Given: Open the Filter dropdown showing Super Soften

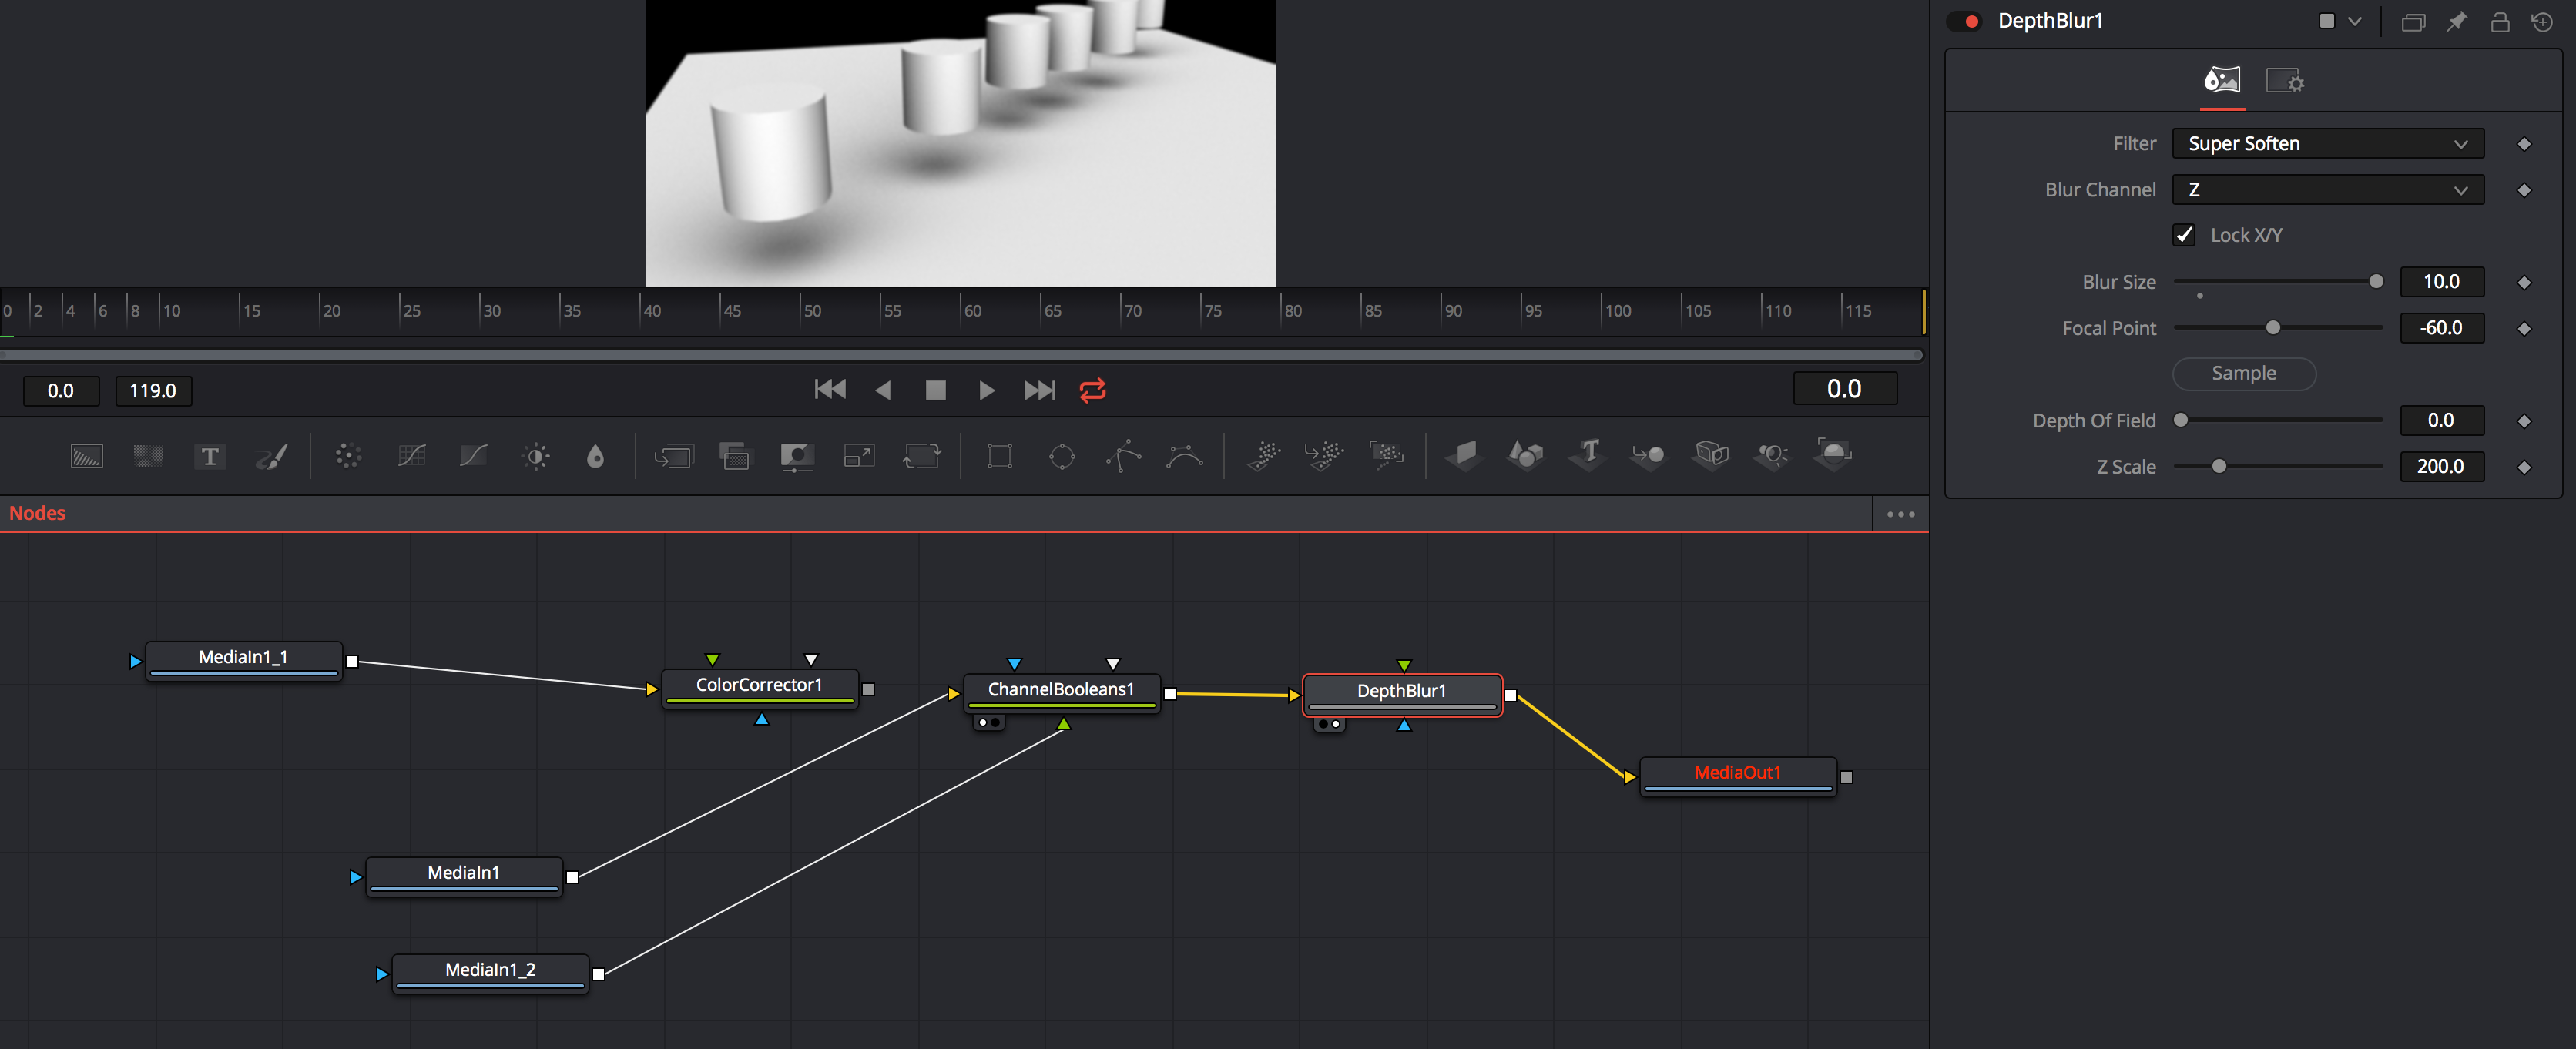Looking at the screenshot, I should click(x=2327, y=144).
